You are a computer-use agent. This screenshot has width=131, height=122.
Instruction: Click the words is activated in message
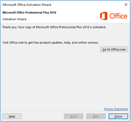(98, 27)
